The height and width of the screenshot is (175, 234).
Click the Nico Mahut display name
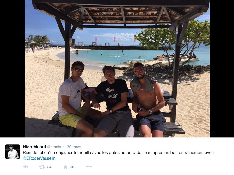coord(34,147)
